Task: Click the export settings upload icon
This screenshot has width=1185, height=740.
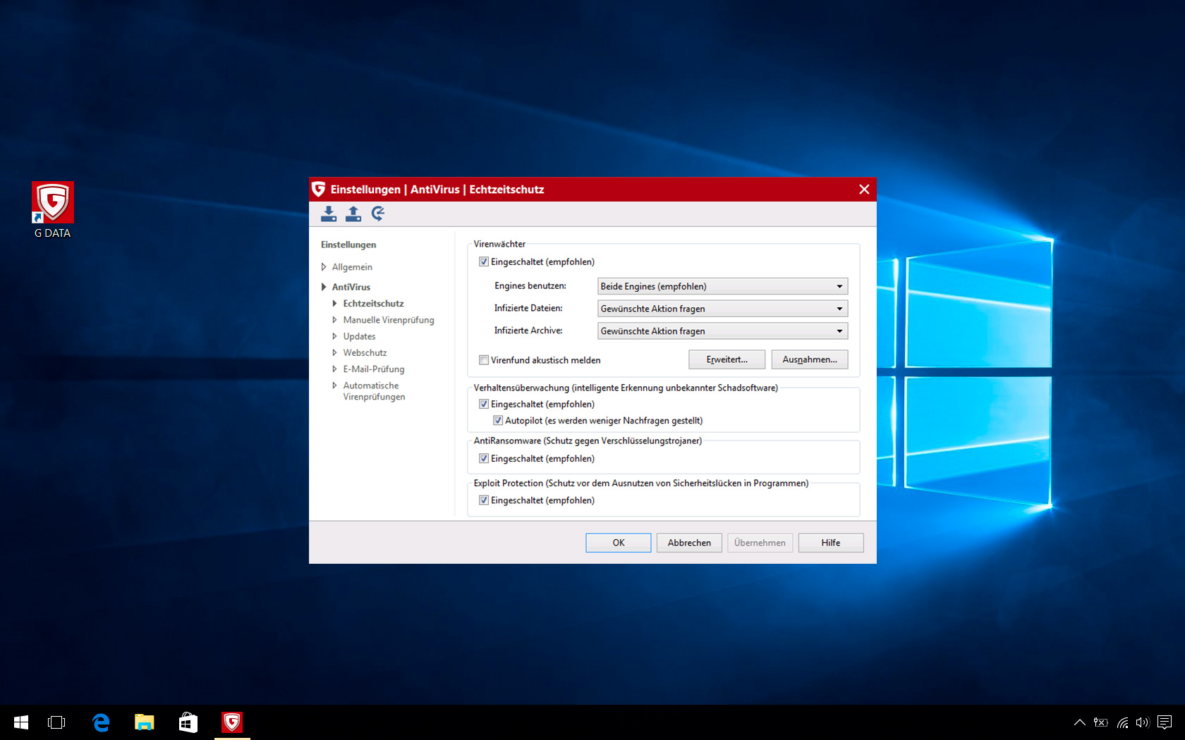Action: click(x=353, y=214)
